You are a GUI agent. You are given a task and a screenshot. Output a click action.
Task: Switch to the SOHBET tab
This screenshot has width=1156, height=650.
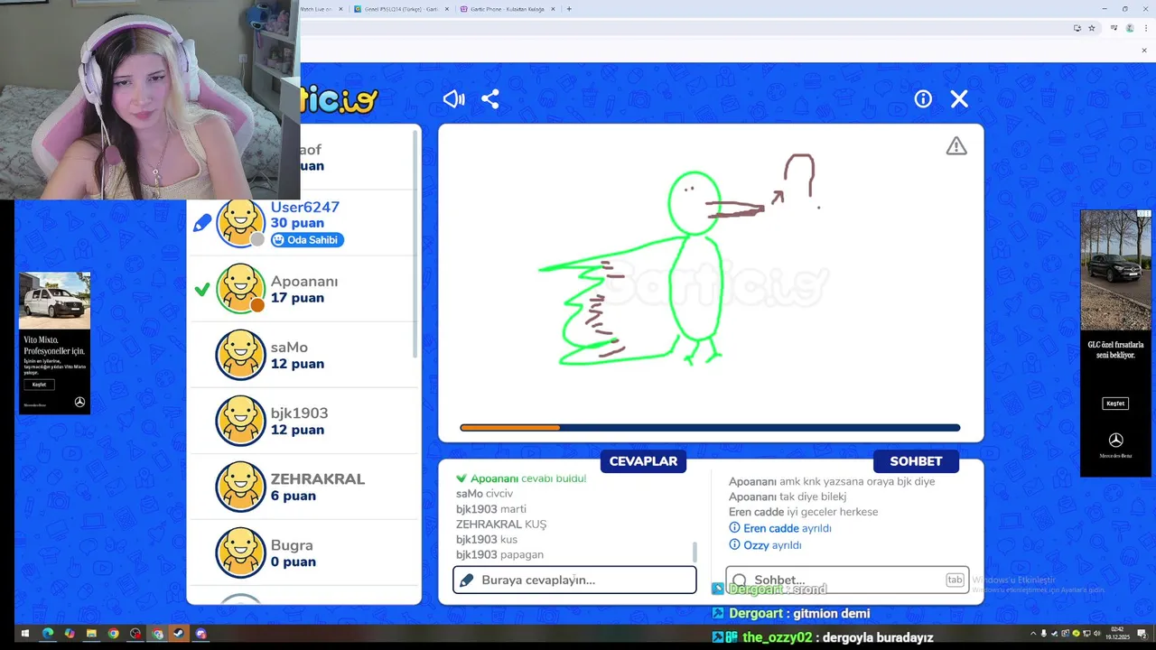pos(916,461)
